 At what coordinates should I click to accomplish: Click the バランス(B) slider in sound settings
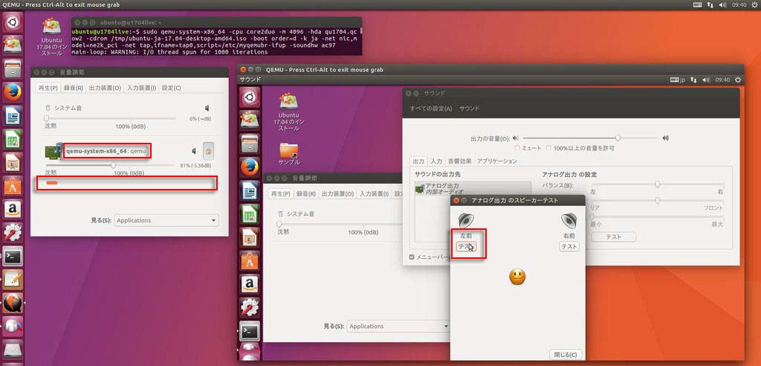[x=657, y=184]
